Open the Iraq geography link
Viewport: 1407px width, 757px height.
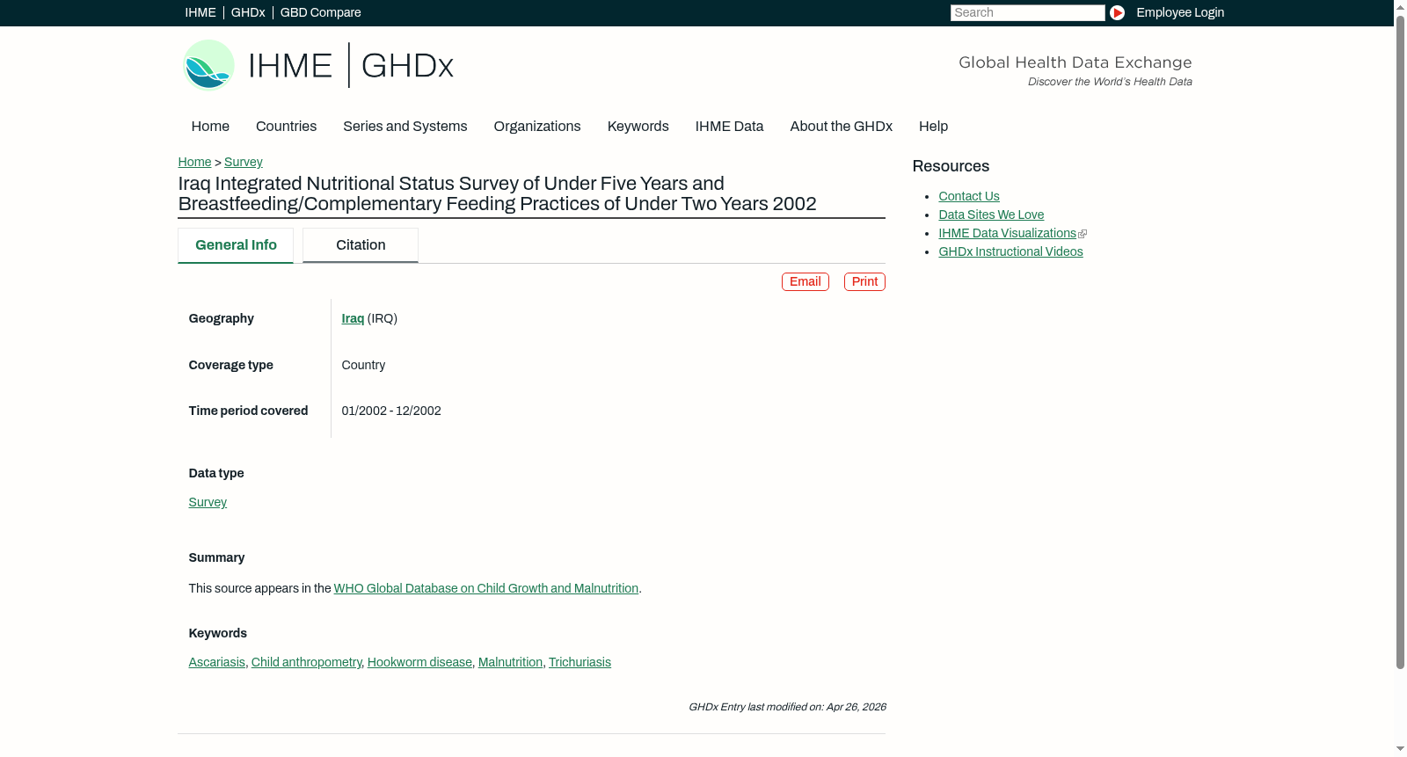point(353,318)
